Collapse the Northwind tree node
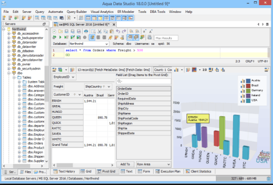This screenshot has height=185, width=273. 3,29
